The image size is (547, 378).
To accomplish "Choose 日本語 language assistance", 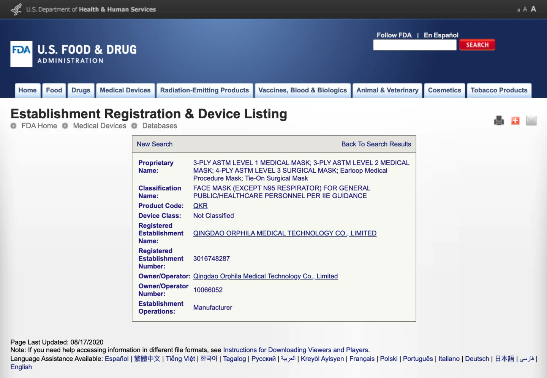I will pos(504,359).
